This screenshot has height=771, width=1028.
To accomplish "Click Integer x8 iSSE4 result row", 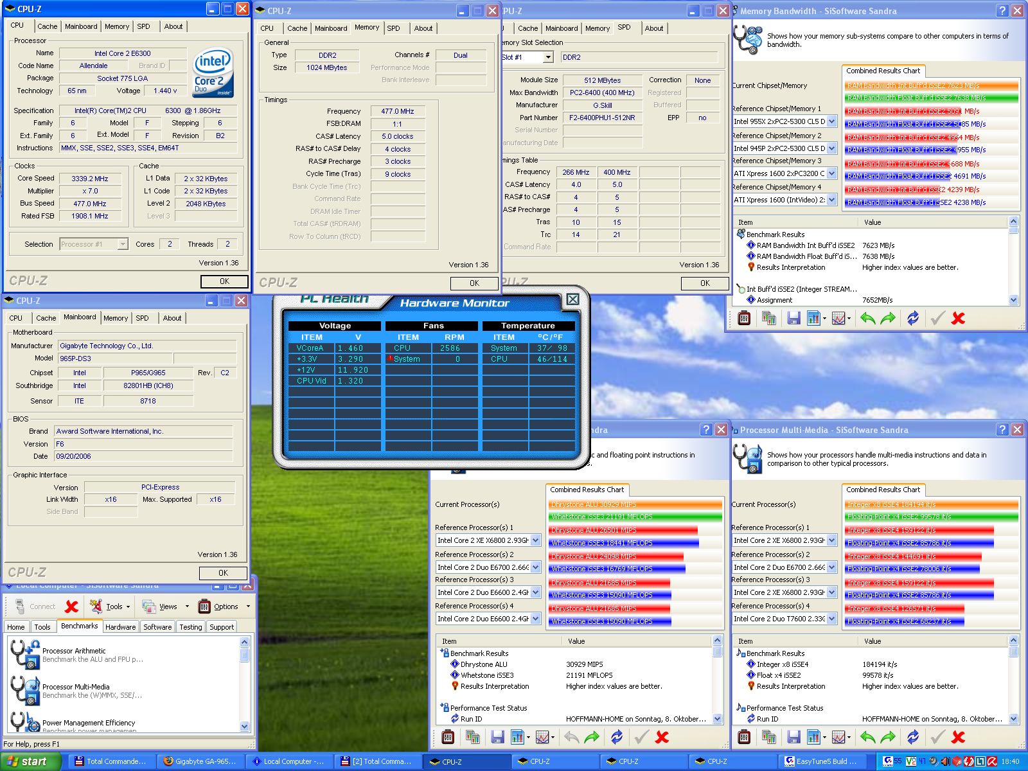I will tap(874, 664).
